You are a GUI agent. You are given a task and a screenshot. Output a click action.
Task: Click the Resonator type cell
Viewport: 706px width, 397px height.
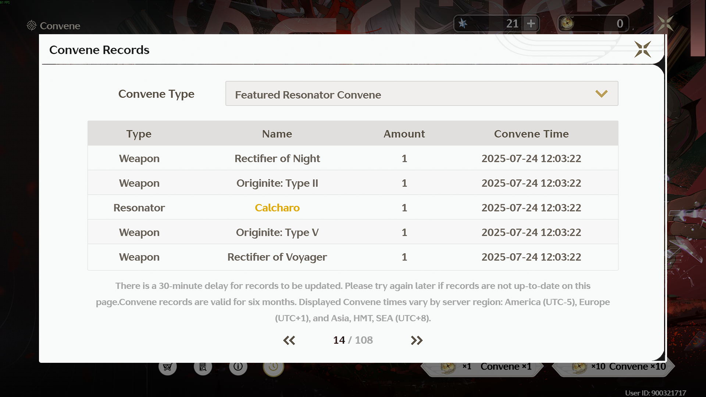pos(139,208)
